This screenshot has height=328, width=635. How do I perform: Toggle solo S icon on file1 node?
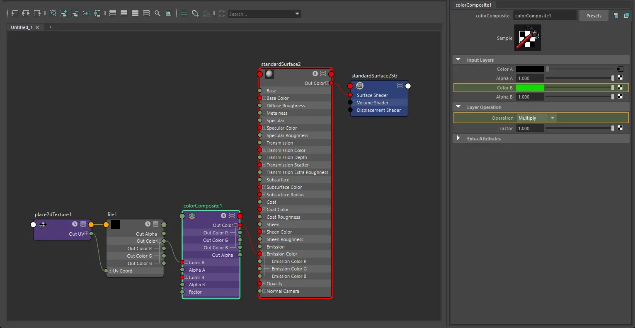coord(148,224)
